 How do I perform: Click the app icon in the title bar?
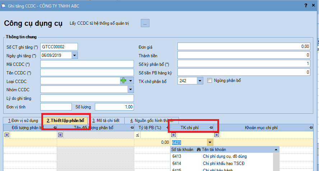point(4,6)
